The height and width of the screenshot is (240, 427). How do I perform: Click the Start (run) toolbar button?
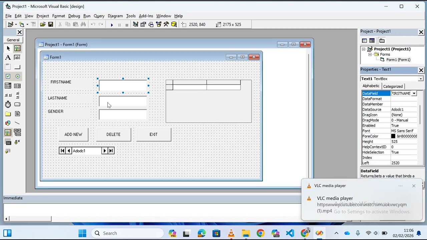112,25
